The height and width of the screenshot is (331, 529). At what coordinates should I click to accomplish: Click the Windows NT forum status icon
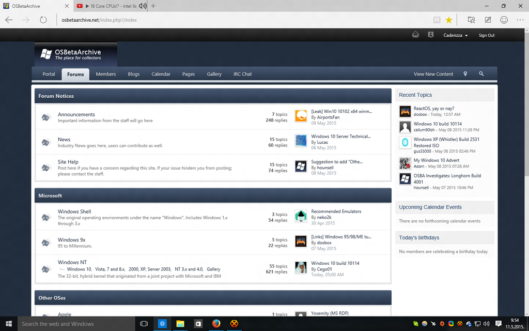coord(45,269)
